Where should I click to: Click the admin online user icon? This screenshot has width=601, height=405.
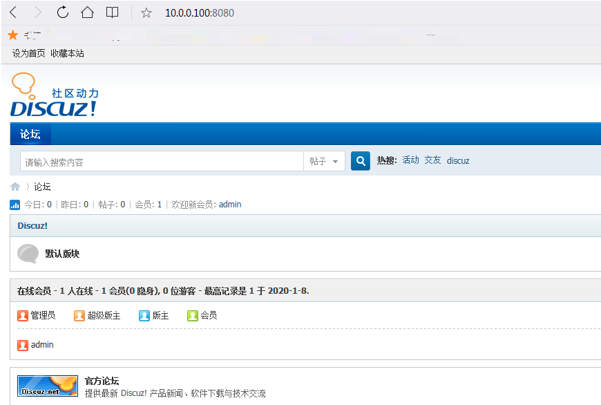pyautogui.click(x=23, y=345)
